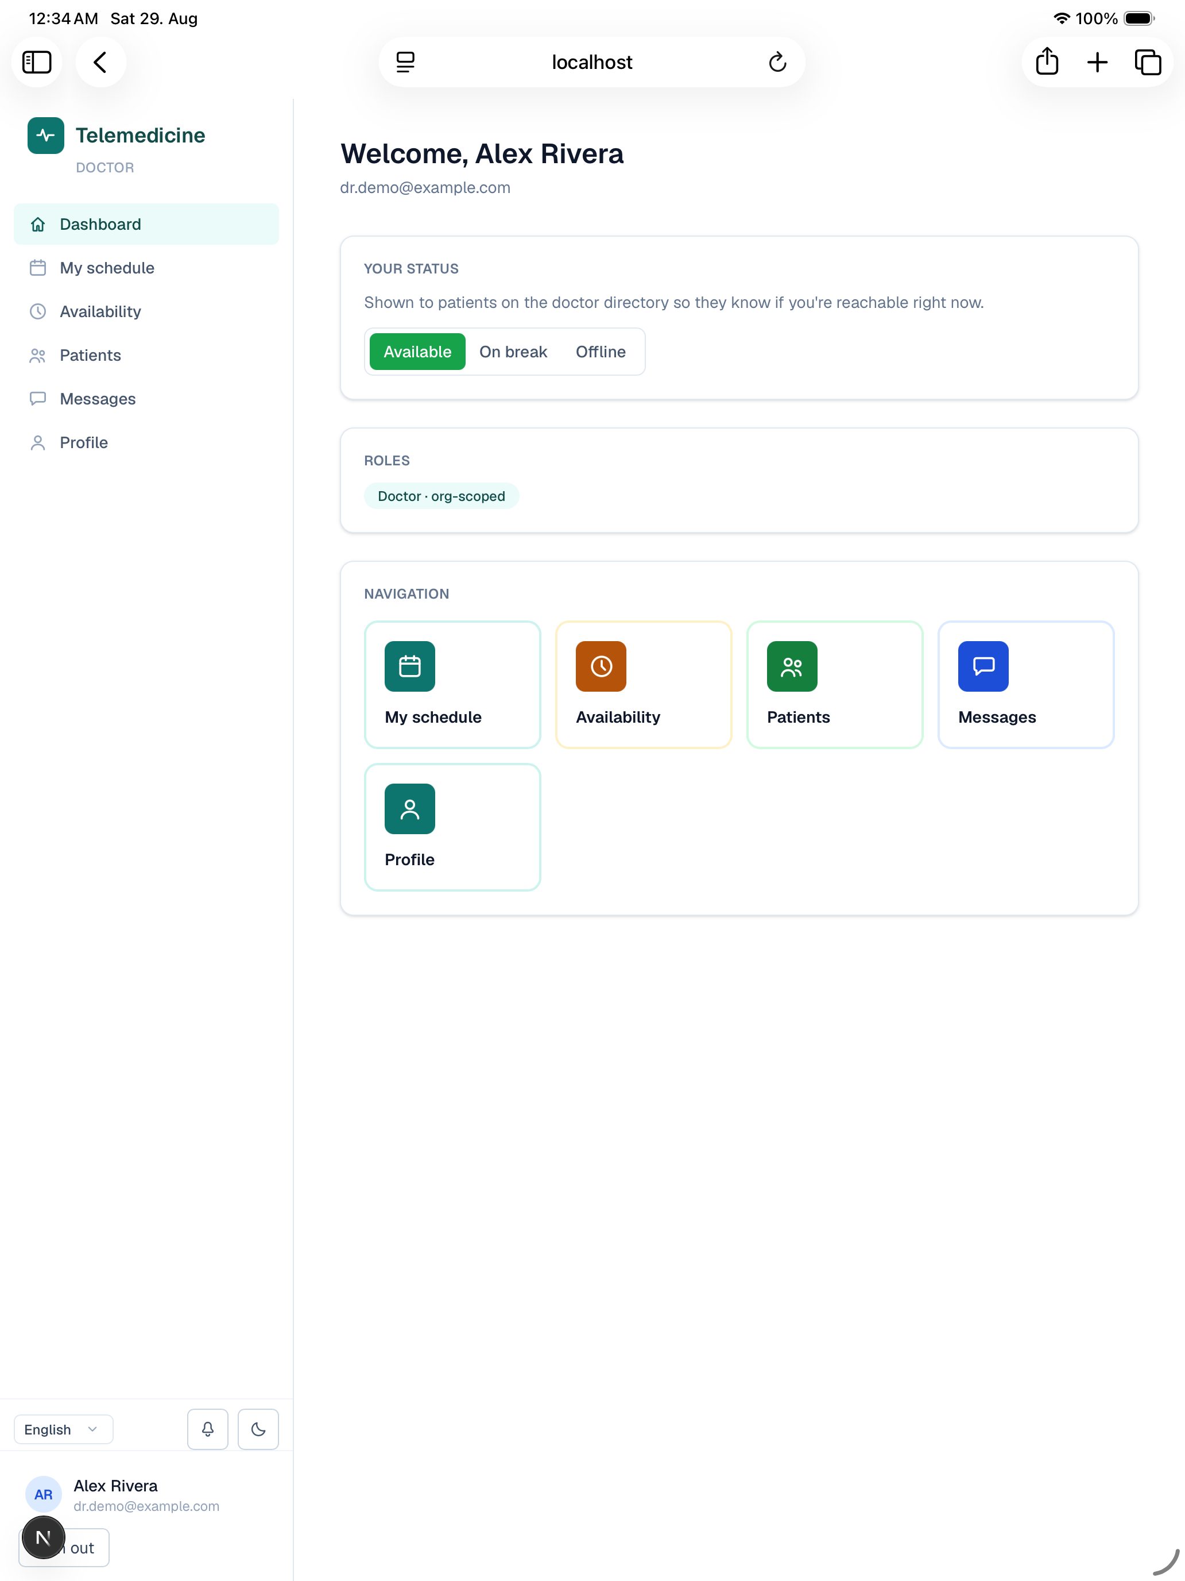Click the green people icon on Patients card
Image resolution: width=1185 pixels, height=1581 pixels.
[x=792, y=666]
